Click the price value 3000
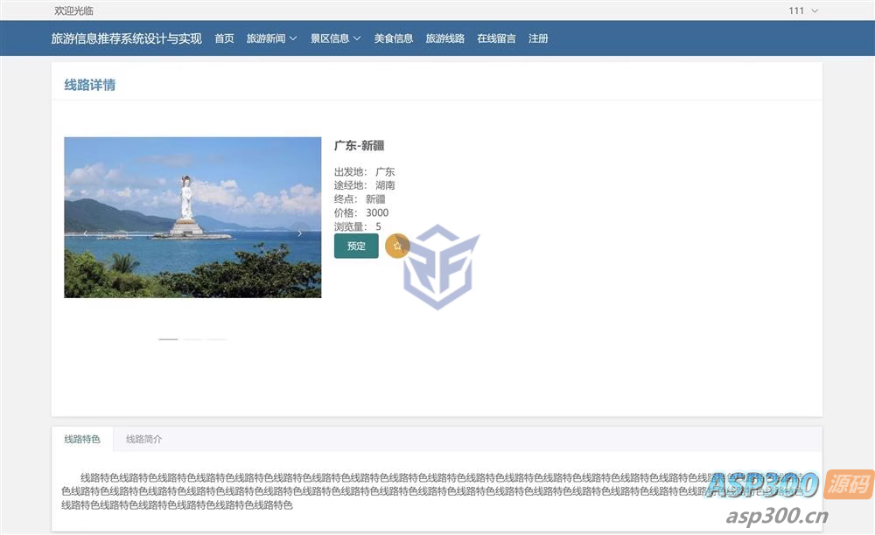 coord(377,212)
